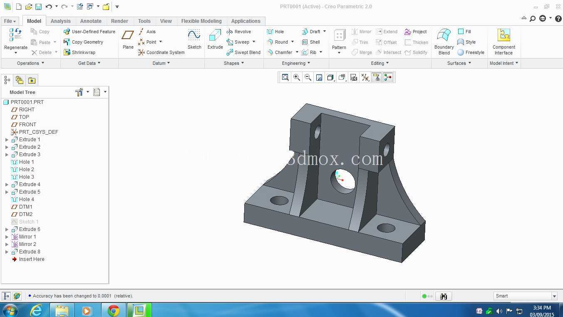The image size is (563, 317).
Task: Open Windows Start menu
Action: 10,310
